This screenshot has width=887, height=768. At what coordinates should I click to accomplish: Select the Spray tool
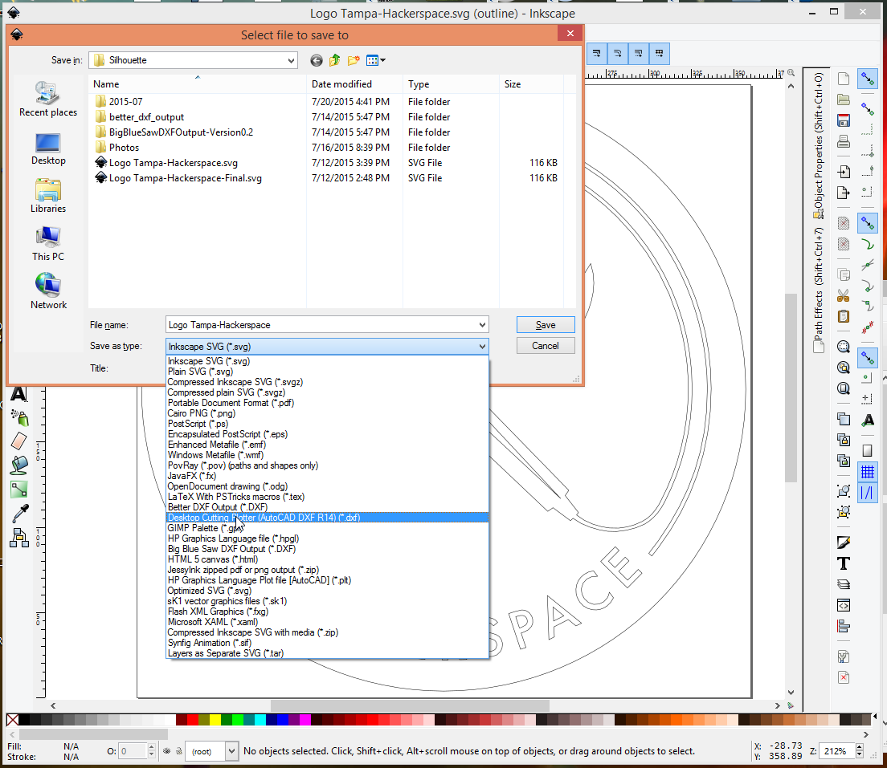[19, 417]
